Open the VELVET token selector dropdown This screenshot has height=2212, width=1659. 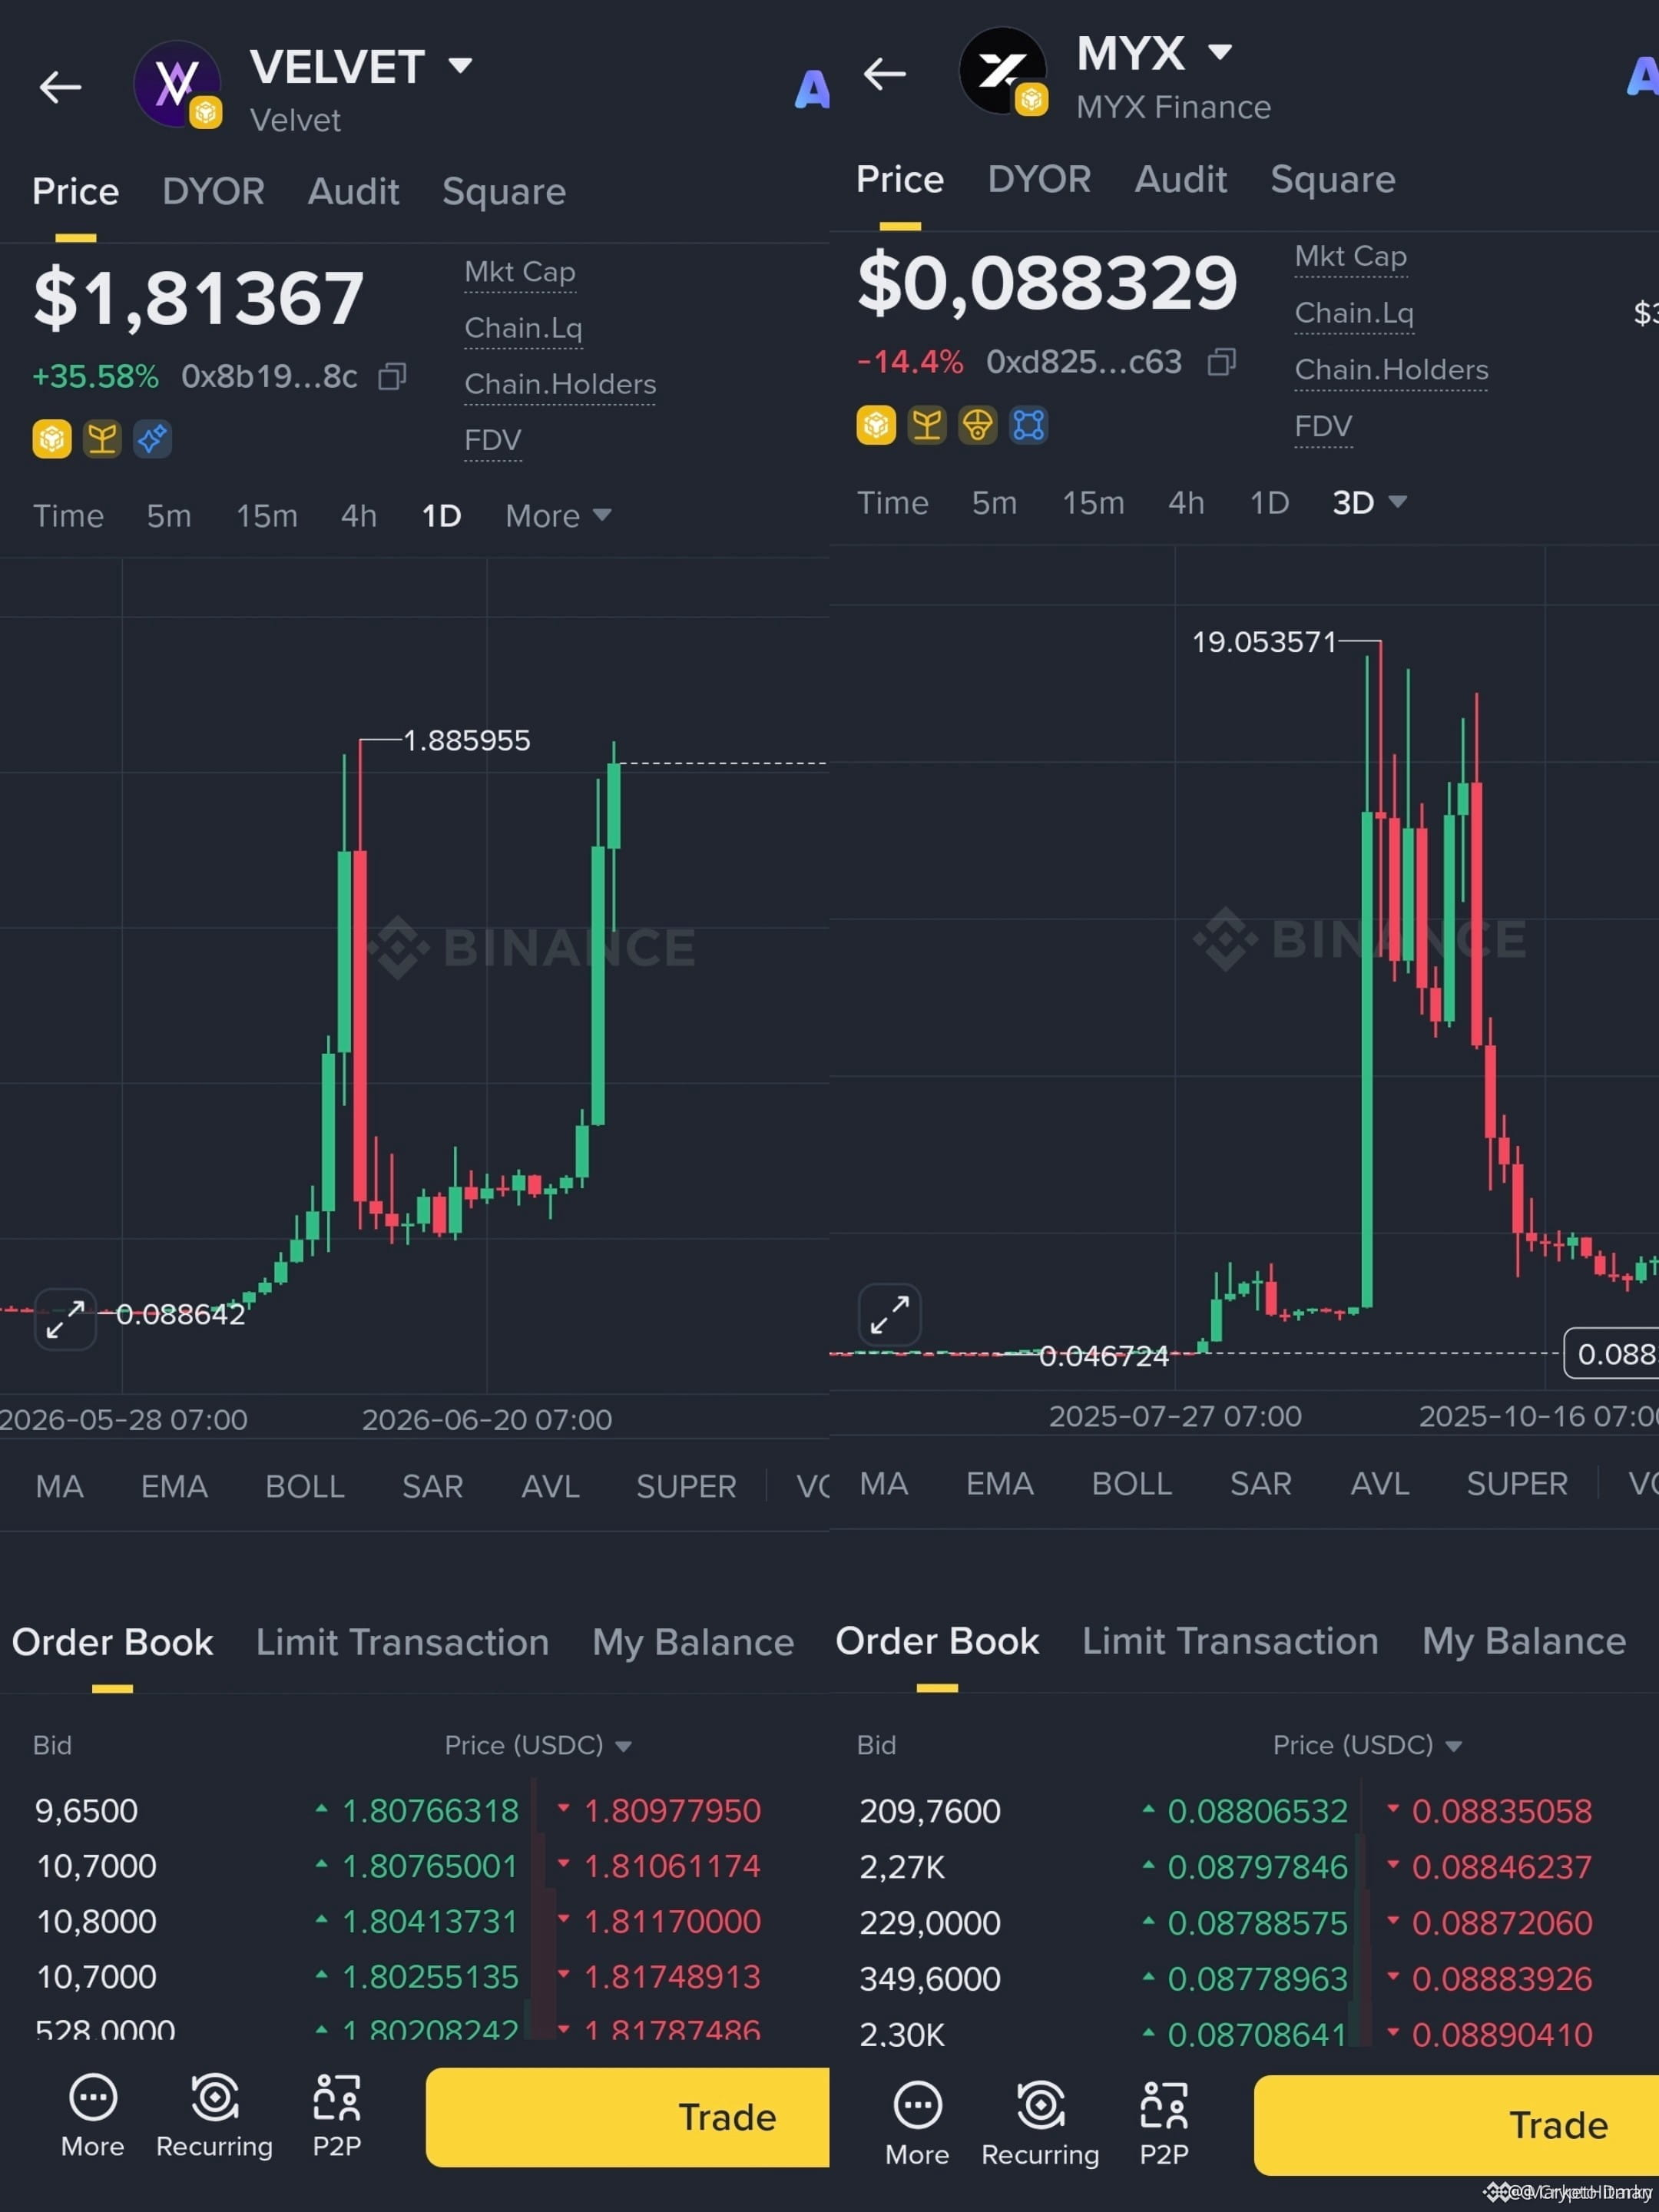tap(460, 66)
